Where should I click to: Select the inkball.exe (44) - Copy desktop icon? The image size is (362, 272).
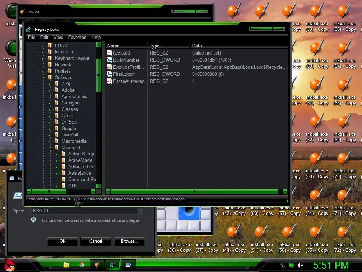pyautogui.click(x=234, y=239)
